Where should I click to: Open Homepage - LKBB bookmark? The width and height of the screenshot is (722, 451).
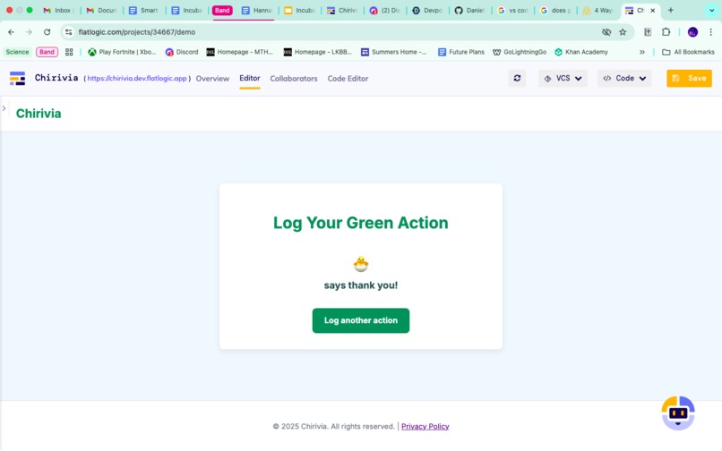318,52
